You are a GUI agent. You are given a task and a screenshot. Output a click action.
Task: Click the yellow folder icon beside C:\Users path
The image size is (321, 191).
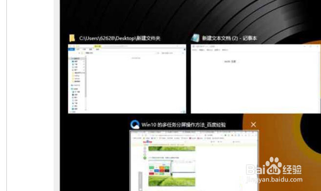click(72, 38)
